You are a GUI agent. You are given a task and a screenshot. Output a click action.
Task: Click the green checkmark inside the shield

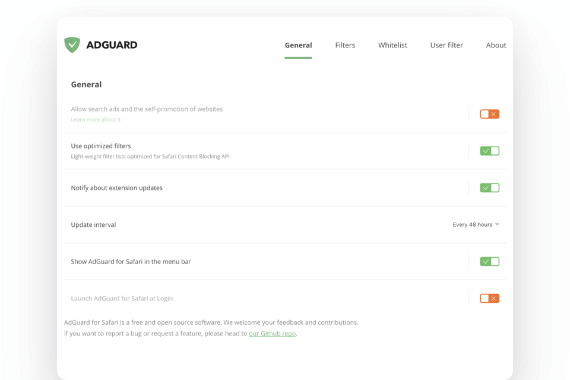tap(72, 43)
